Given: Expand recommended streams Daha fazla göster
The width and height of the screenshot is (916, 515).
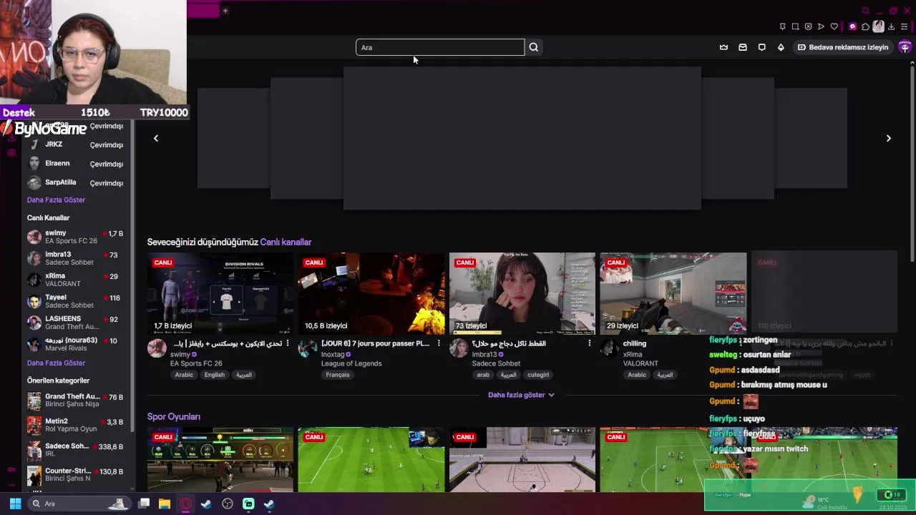Looking at the screenshot, I should pos(521,395).
